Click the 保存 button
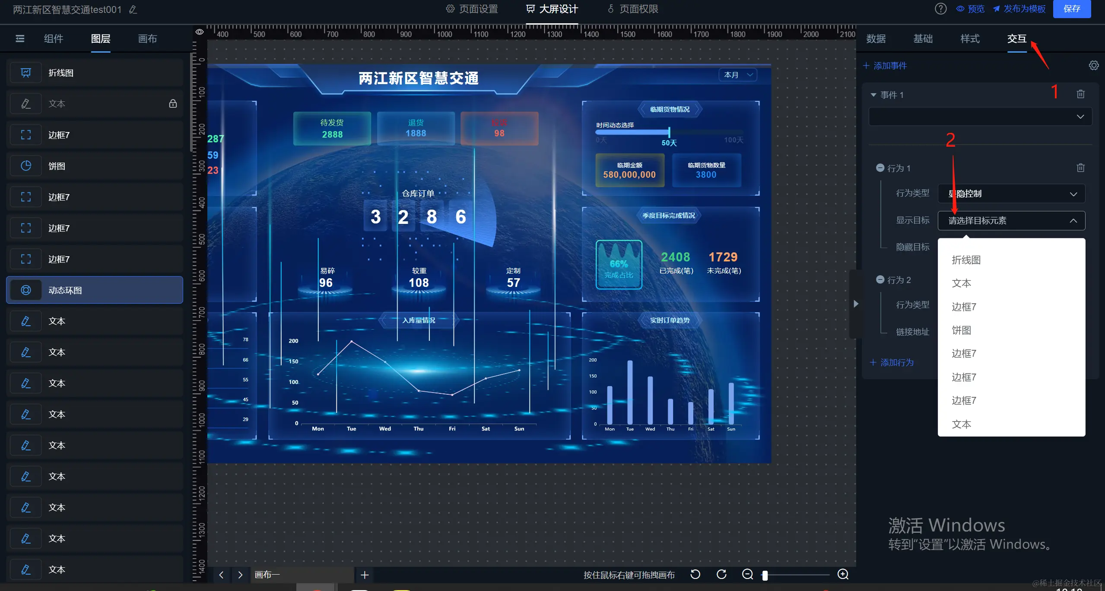 (1071, 9)
